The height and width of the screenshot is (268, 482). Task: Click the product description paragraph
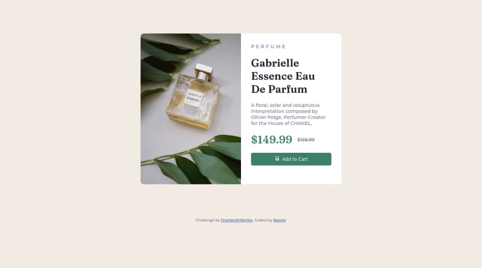point(288,114)
